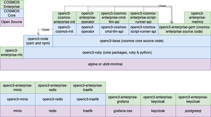
Task: Click the openc3-enterprise-grafana box
Action: [123, 99]
